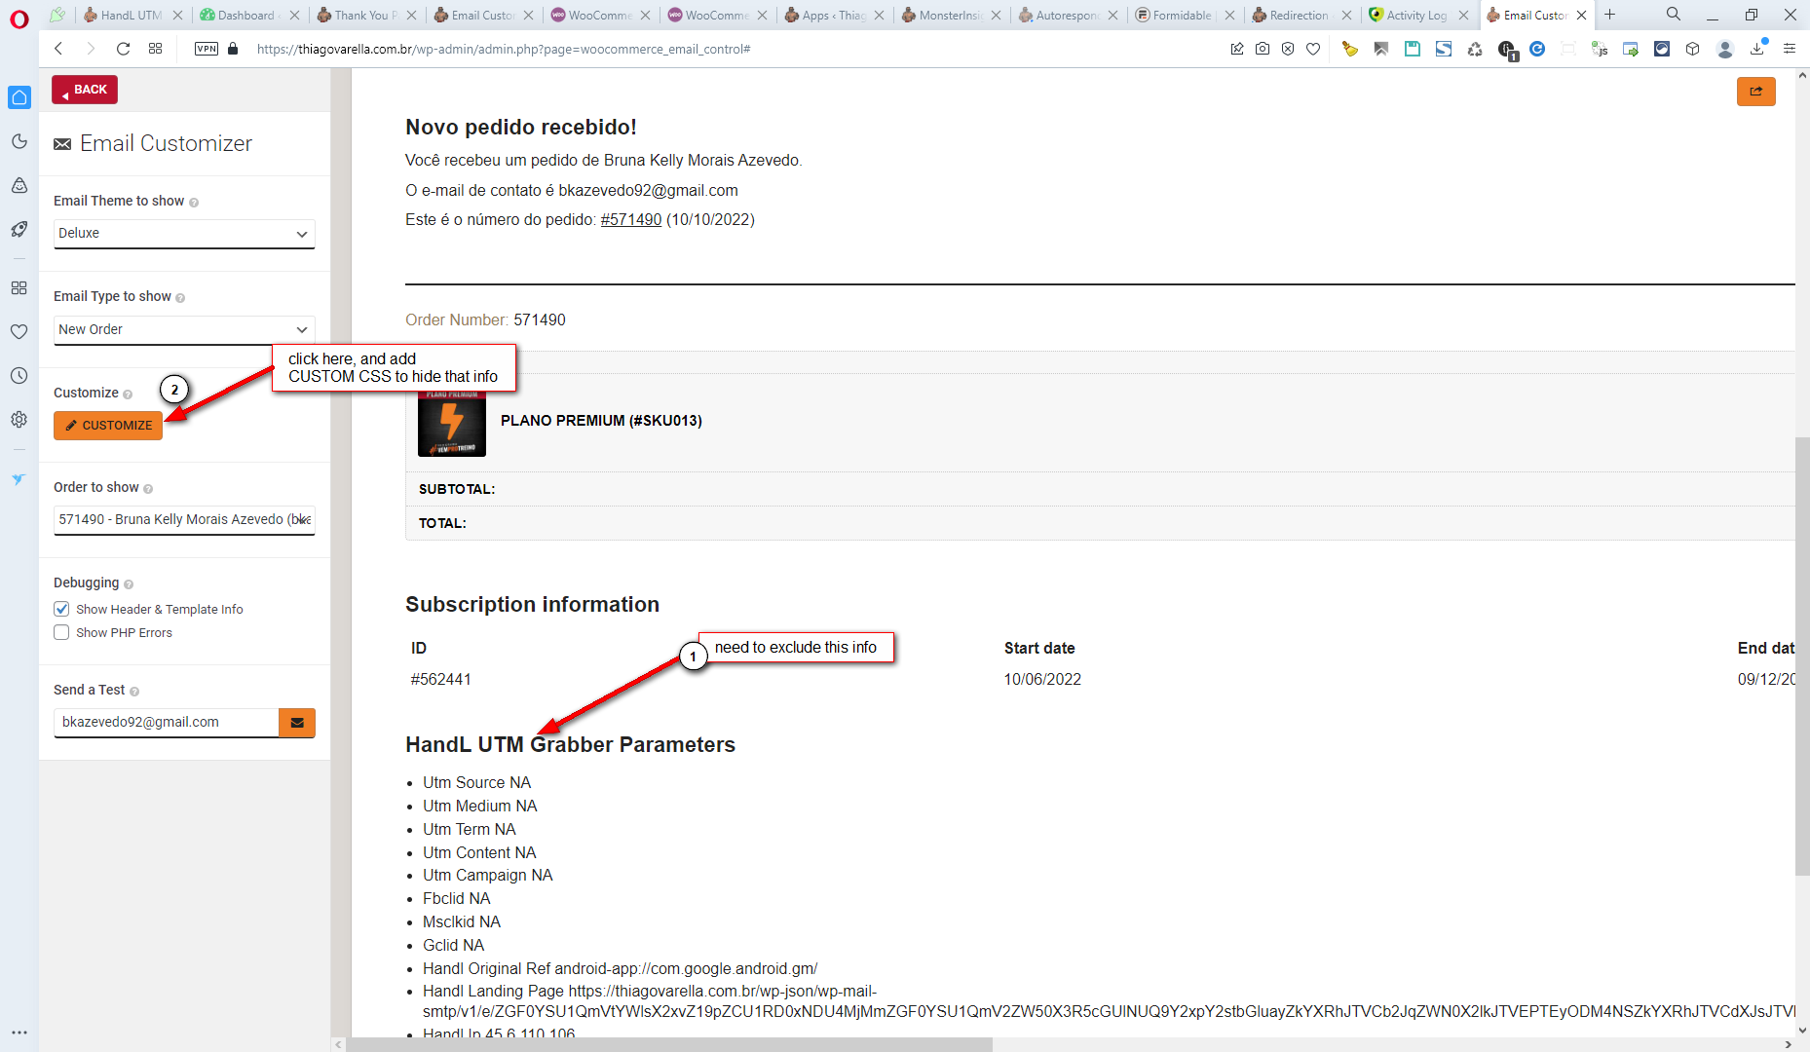Switch to the Formidable tab
Viewport: 1810px width, 1052px height.
1183,15
